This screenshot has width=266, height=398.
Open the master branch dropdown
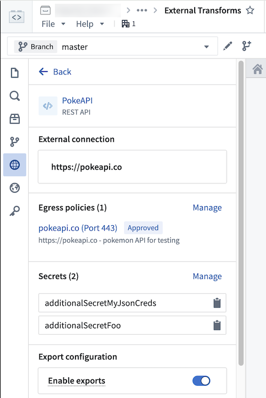point(112,46)
